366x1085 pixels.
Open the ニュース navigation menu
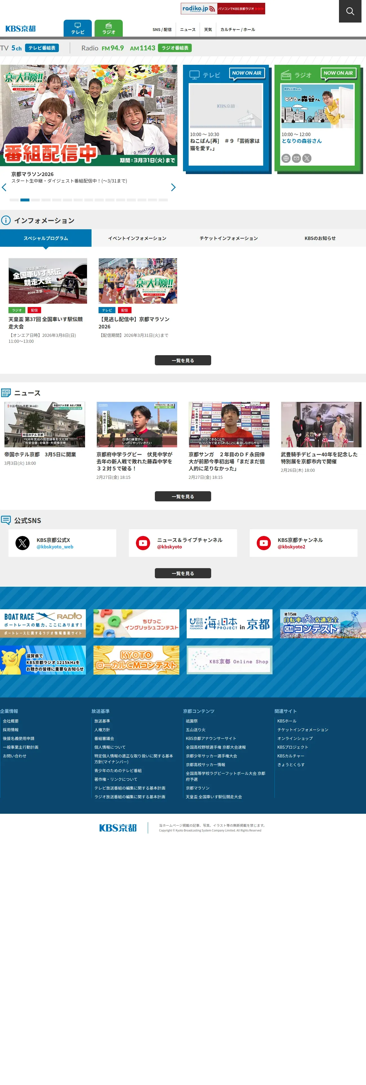pyautogui.click(x=188, y=30)
